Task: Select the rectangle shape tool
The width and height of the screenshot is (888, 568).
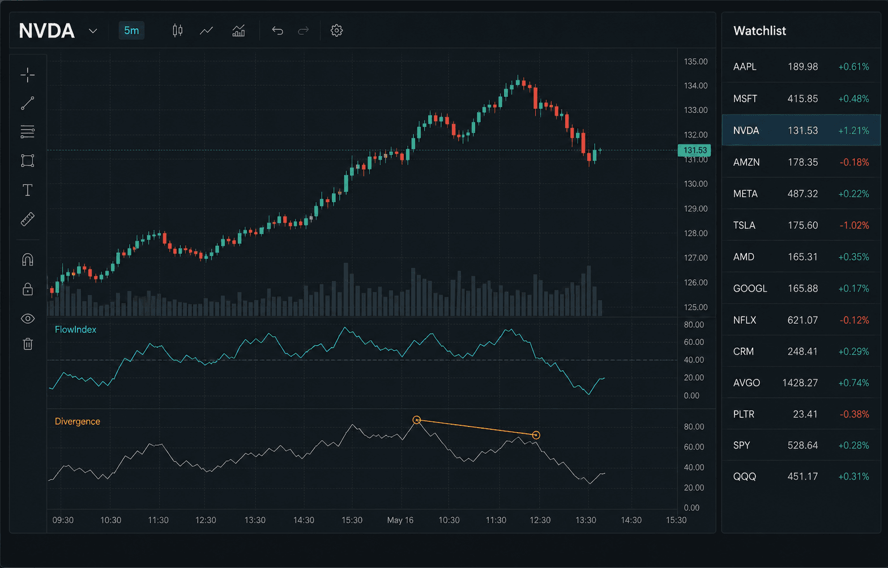Action: point(27,161)
